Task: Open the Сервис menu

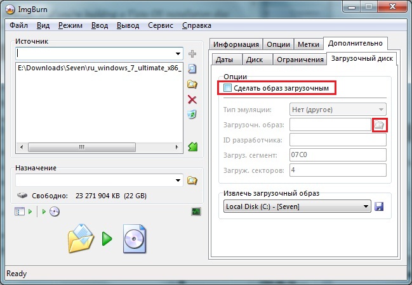Action: [x=160, y=26]
